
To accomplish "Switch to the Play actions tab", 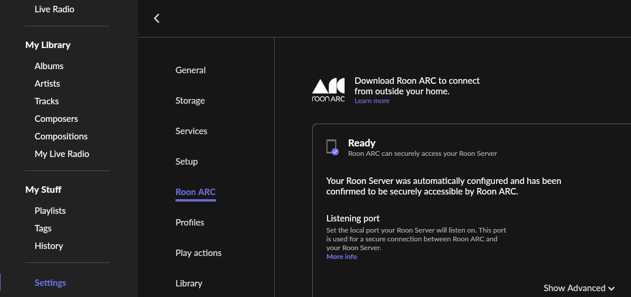I will pos(198,253).
